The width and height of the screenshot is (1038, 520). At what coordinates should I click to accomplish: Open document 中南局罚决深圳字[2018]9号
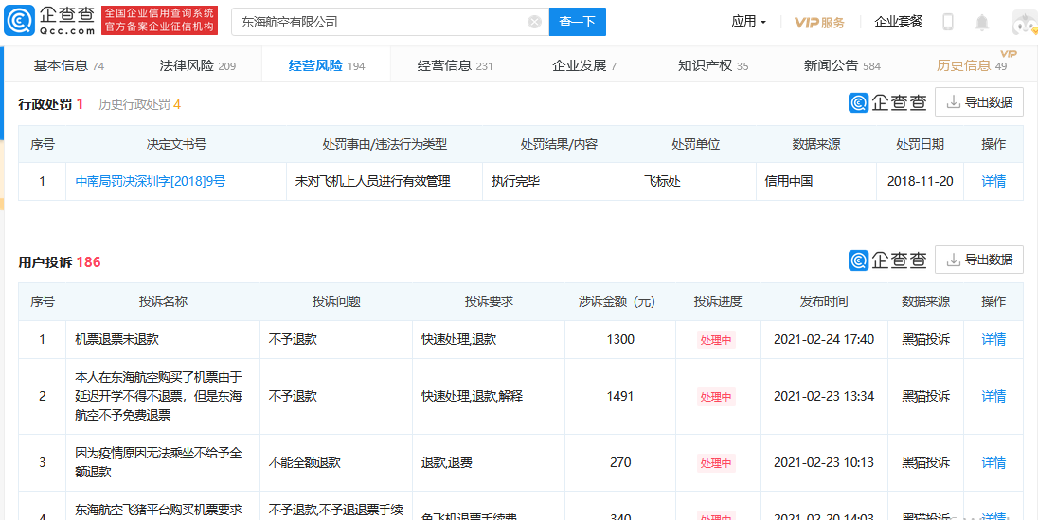tap(151, 181)
